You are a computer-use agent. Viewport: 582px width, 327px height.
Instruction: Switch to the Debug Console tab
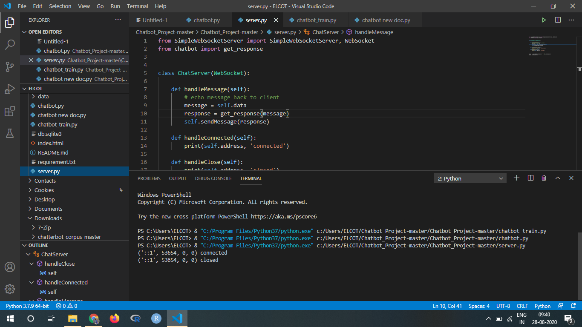pyautogui.click(x=213, y=178)
